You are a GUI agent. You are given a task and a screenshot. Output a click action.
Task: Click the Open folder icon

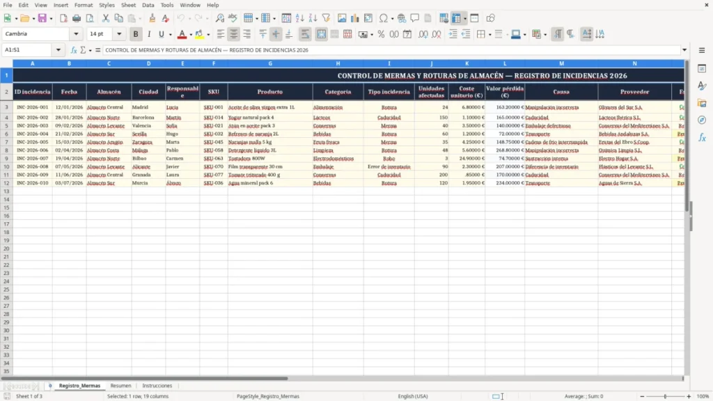point(24,18)
